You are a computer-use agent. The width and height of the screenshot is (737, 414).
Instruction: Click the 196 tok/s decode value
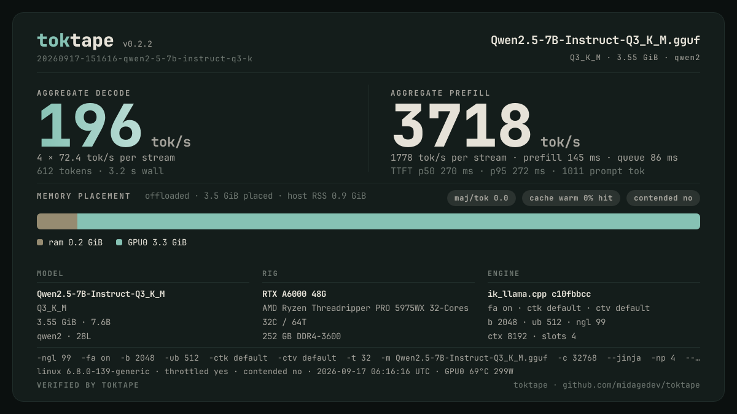114,126
